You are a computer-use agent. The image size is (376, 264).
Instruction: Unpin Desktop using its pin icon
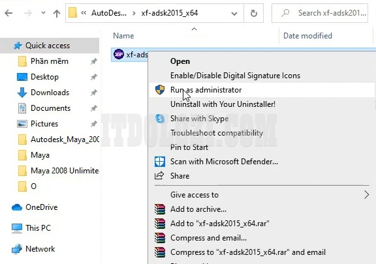tap(94, 77)
